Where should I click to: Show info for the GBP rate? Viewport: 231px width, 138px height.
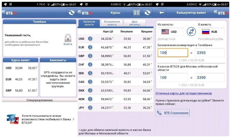(90, 56)
